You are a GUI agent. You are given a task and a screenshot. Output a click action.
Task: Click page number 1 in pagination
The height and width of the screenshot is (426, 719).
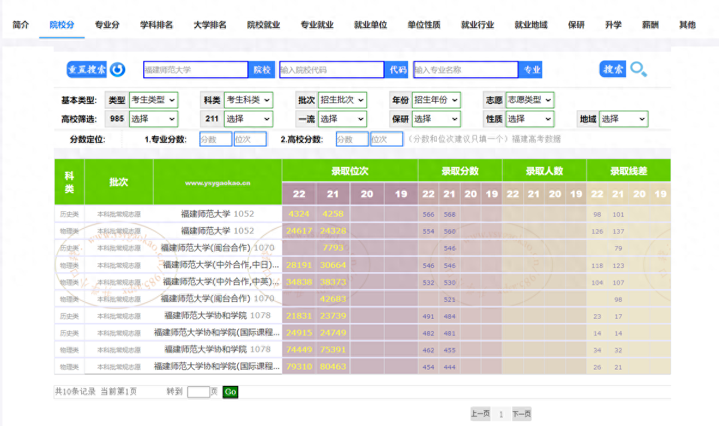(x=501, y=414)
